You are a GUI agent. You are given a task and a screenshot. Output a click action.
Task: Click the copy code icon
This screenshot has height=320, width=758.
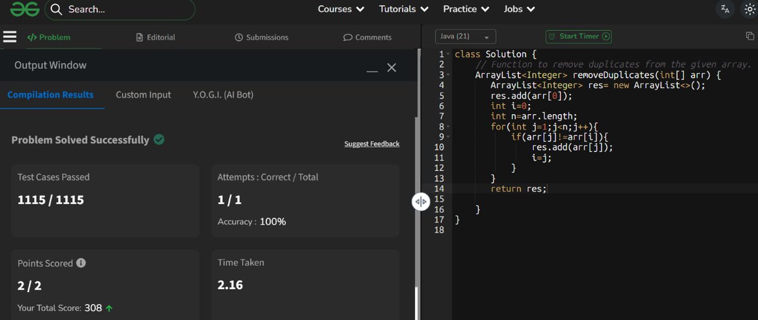coord(750,37)
